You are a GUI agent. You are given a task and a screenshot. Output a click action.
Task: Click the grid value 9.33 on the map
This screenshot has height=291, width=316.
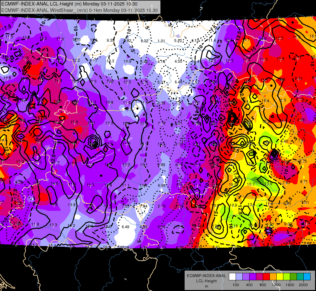tap(288, 224)
